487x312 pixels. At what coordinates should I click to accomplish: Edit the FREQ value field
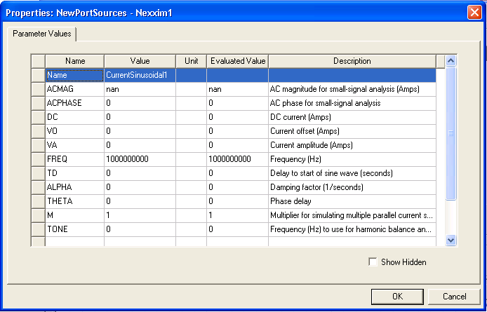click(x=139, y=159)
